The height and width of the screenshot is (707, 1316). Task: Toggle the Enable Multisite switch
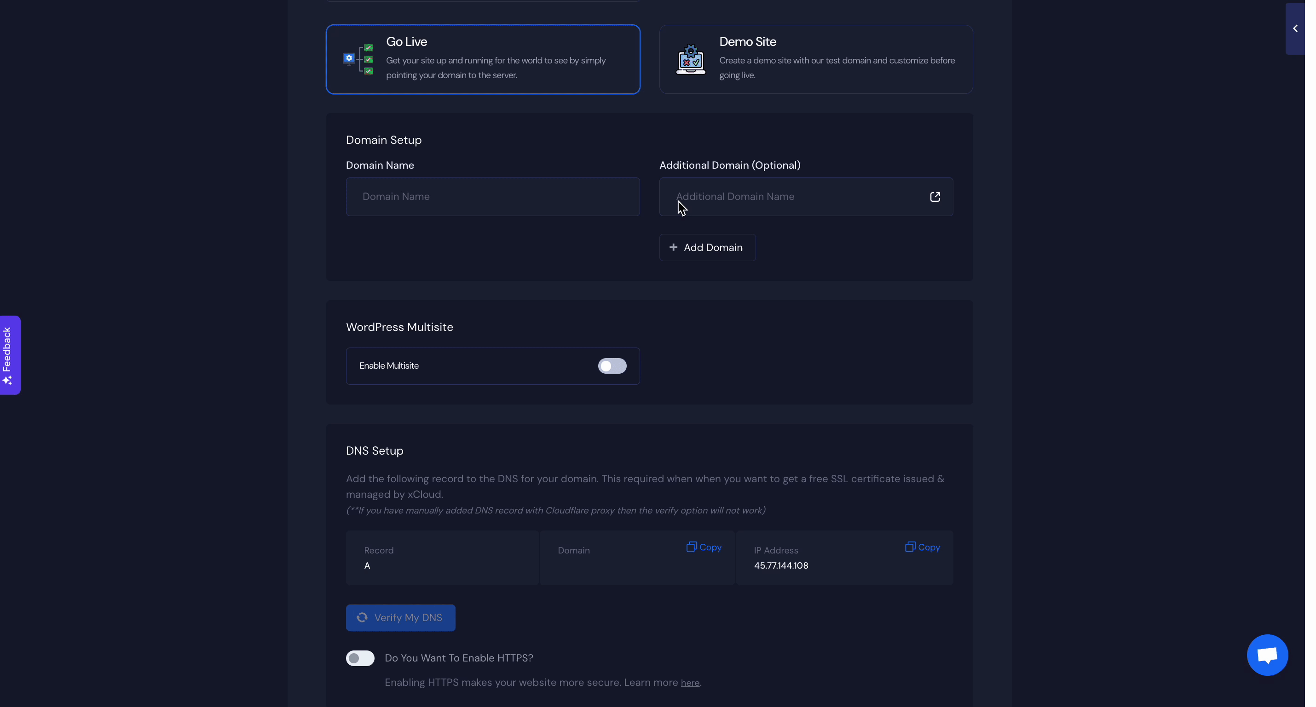click(x=611, y=365)
